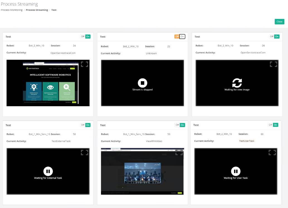Click the pause icon for Waiting for External Task
Image resolution: width=288 pixels, height=208 pixels.
pos(48,171)
